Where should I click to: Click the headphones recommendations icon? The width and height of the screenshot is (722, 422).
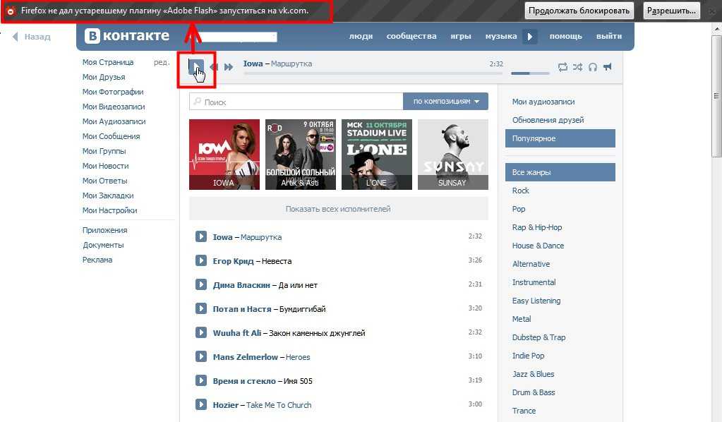pos(593,67)
